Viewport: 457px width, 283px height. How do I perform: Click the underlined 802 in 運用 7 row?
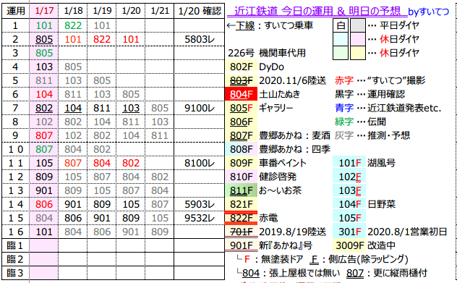click(44, 108)
